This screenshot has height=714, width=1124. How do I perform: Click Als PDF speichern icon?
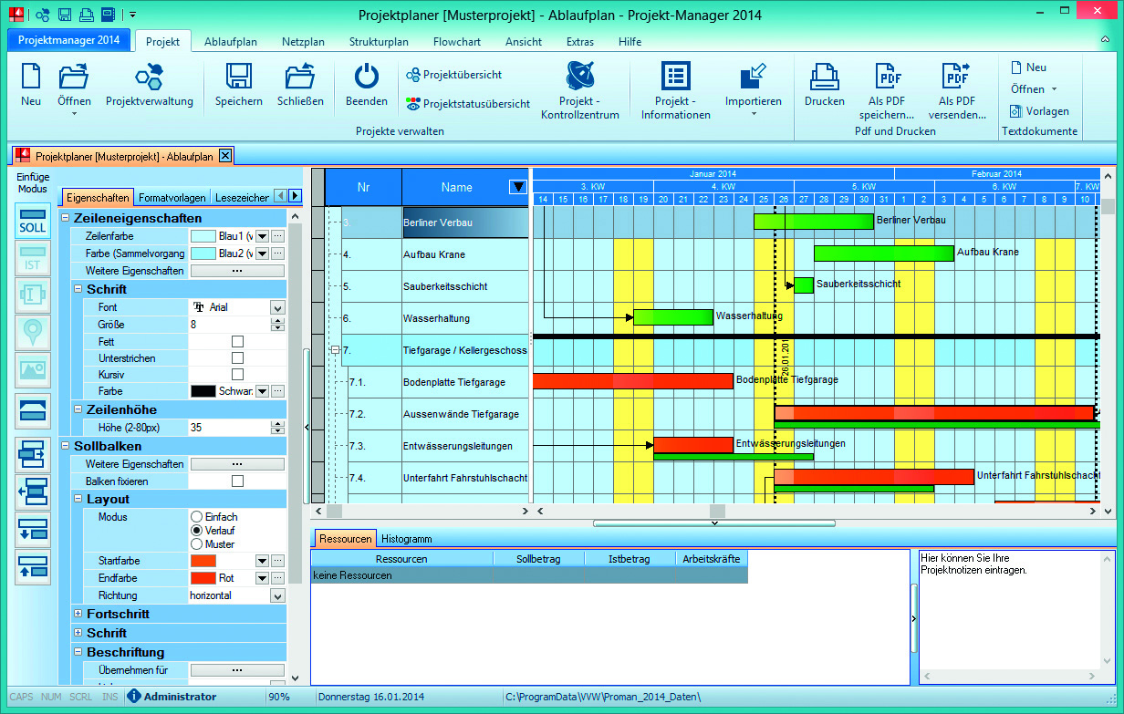point(888,77)
